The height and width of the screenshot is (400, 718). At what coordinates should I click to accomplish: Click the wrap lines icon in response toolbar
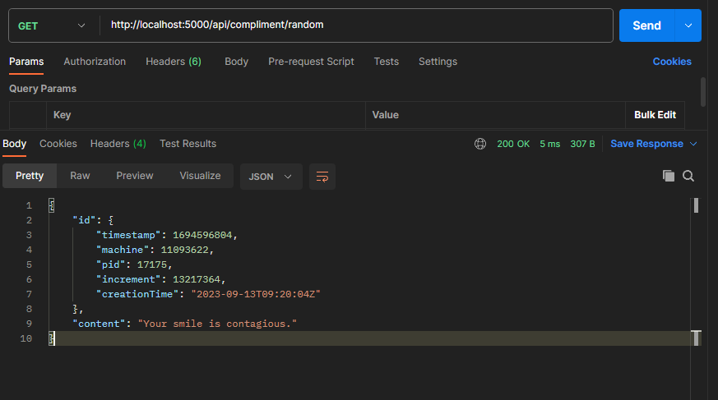pyautogui.click(x=322, y=177)
